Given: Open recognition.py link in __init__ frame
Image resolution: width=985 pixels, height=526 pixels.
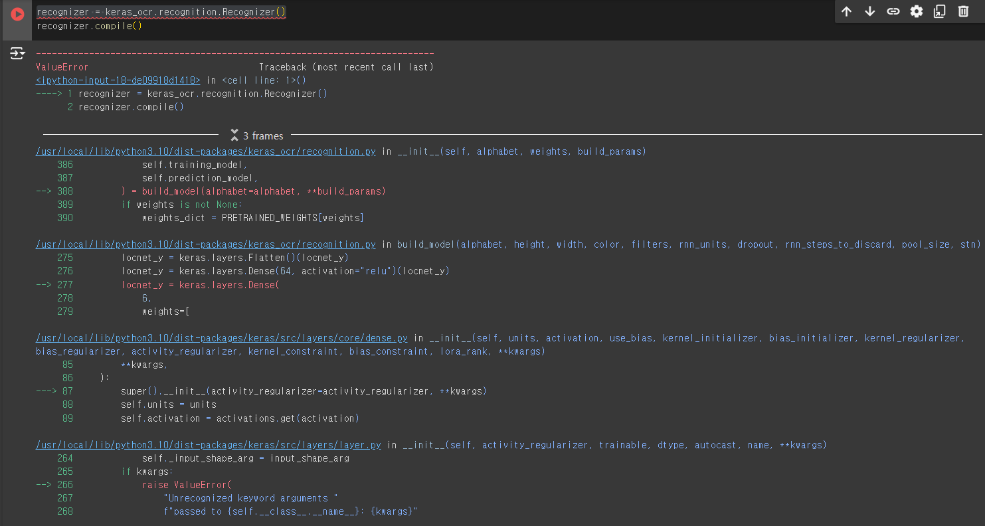Looking at the screenshot, I should coord(206,151).
